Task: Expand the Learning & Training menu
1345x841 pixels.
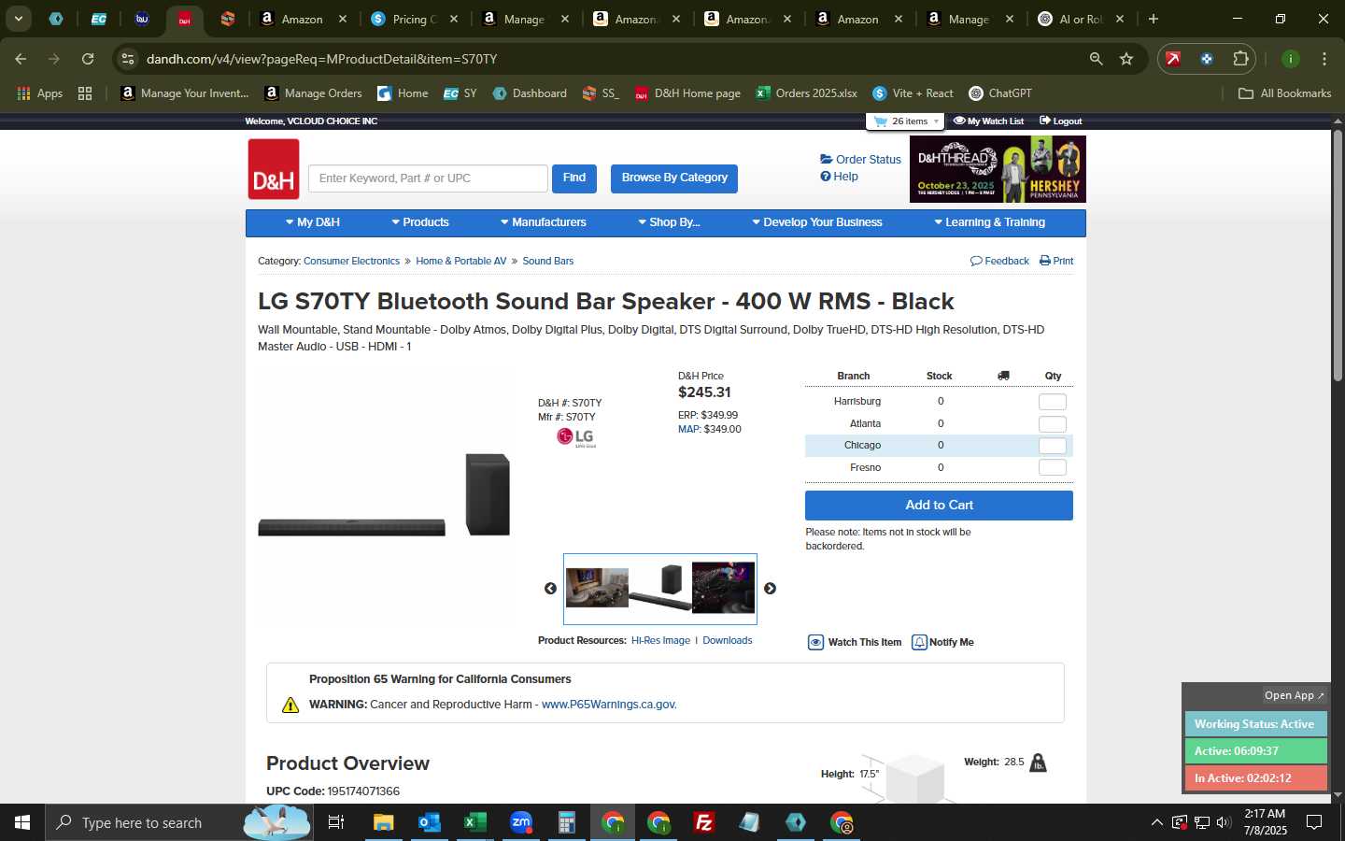Action: [989, 222]
